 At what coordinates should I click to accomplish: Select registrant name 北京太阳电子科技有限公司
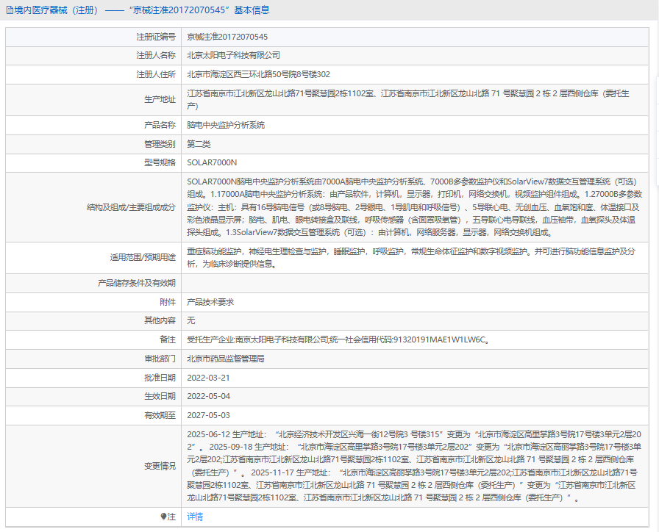pos(234,55)
